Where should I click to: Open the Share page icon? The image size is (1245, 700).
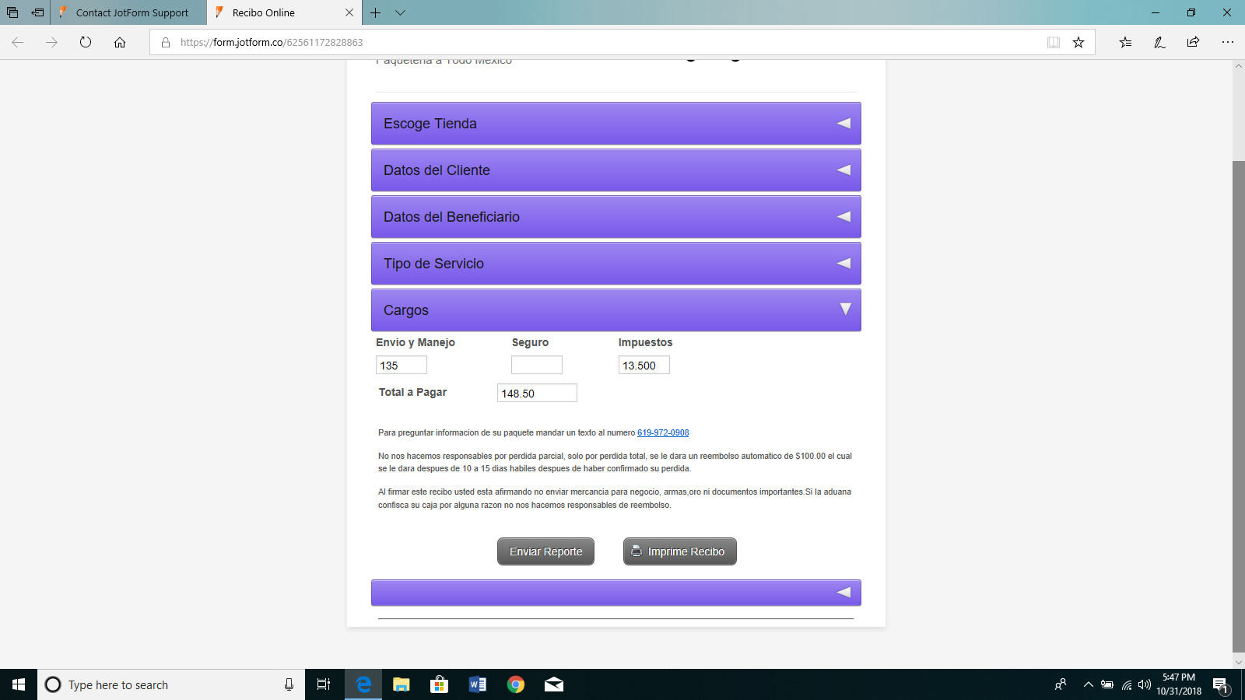[1193, 43]
